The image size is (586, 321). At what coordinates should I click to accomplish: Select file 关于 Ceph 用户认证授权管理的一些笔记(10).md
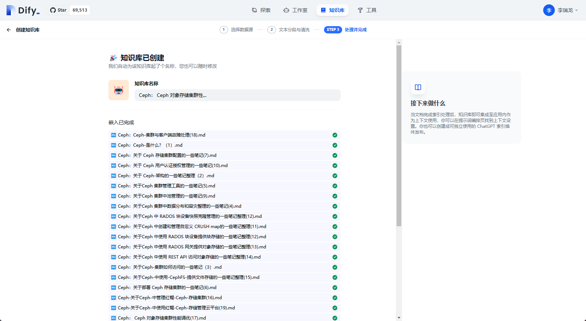224,166
